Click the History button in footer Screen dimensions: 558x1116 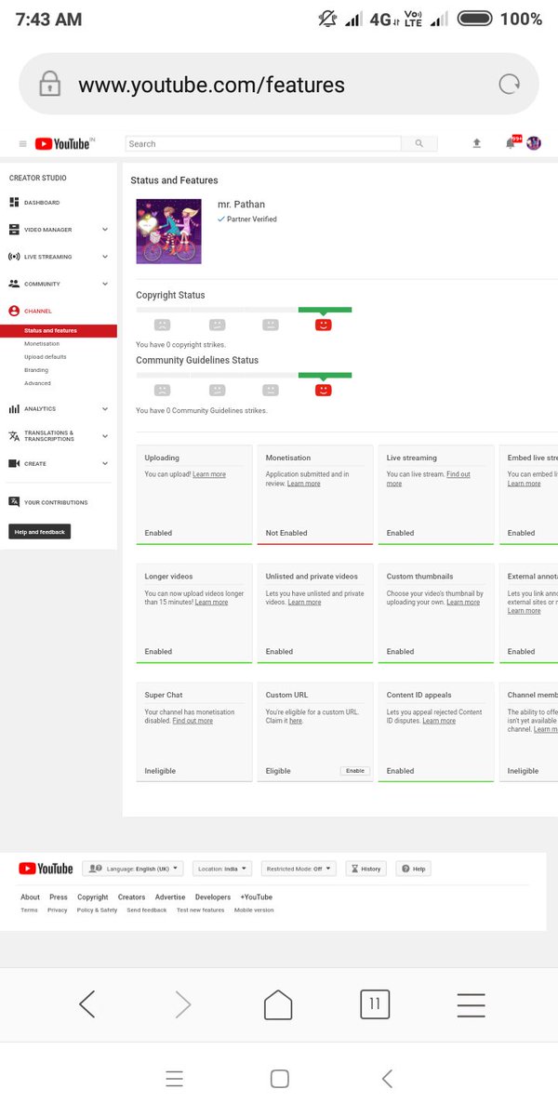pyautogui.click(x=366, y=869)
